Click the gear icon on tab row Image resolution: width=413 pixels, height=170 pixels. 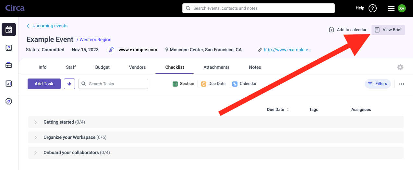[x=400, y=67]
